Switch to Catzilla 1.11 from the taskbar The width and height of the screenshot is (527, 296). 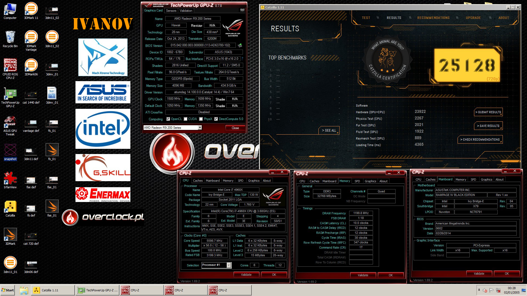(x=52, y=290)
